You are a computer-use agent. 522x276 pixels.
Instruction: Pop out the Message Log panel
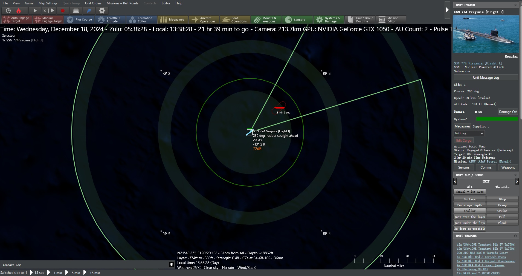pos(171,264)
